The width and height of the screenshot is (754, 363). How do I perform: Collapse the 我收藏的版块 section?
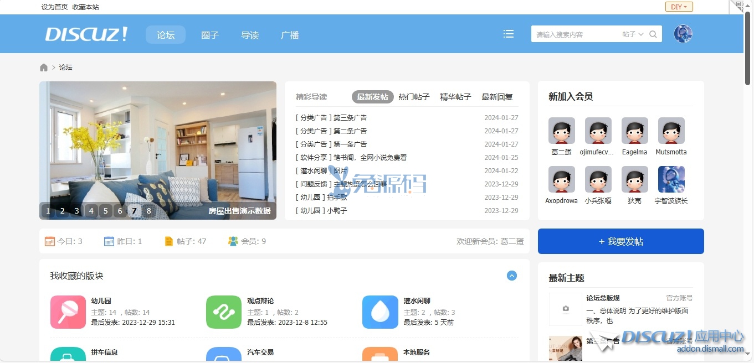click(x=511, y=276)
